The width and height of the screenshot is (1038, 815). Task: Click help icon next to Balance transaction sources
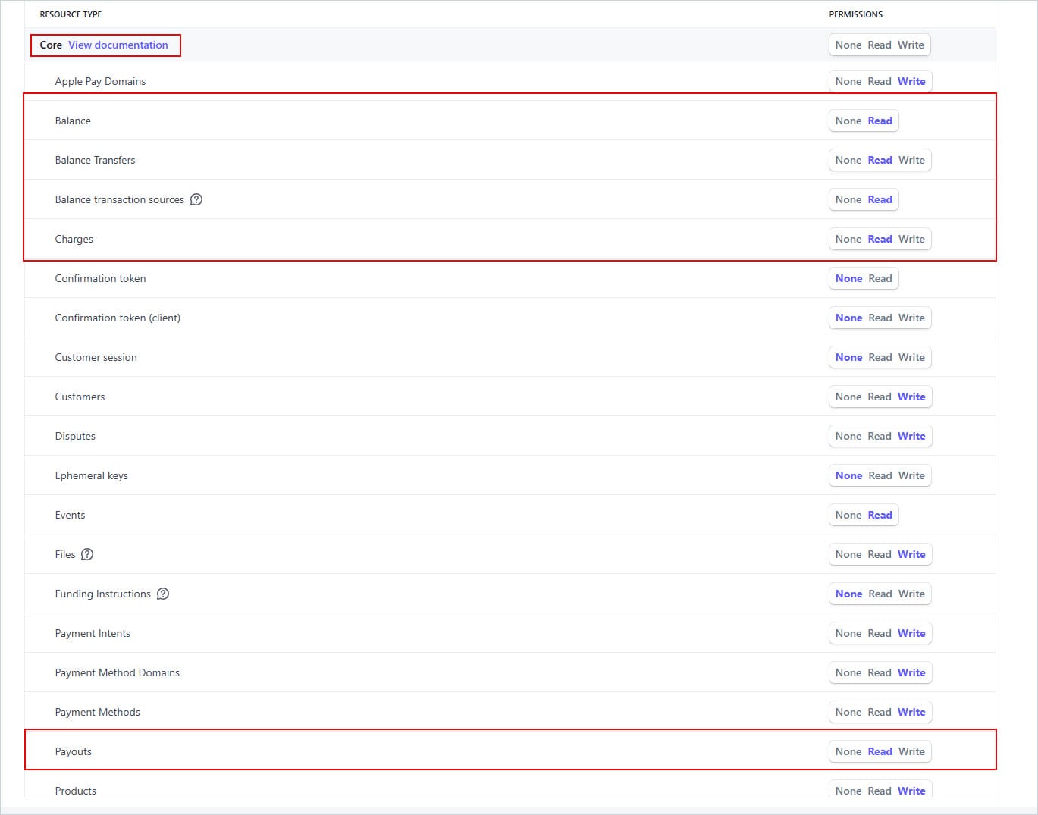[196, 199]
